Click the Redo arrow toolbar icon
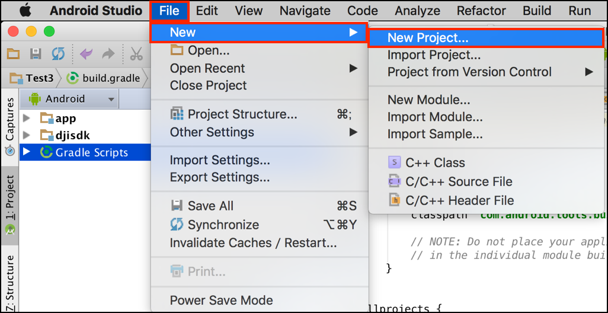 108,54
